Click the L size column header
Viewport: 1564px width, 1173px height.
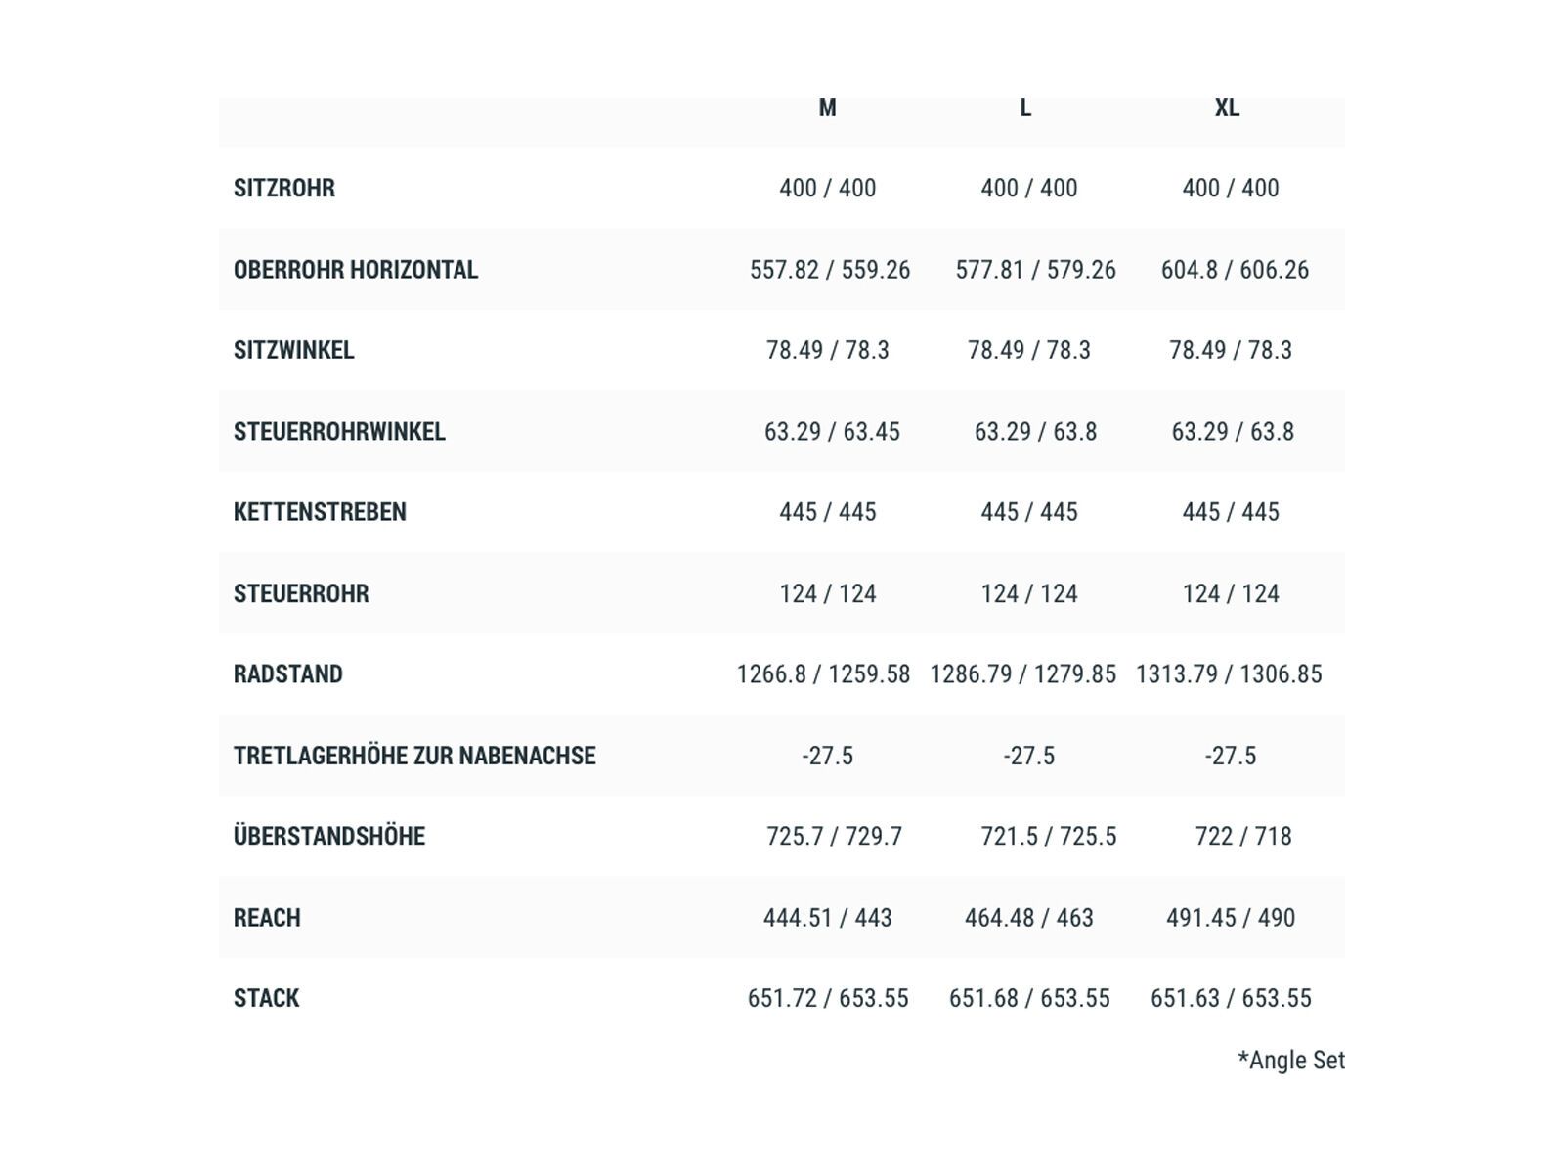(x=1025, y=109)
